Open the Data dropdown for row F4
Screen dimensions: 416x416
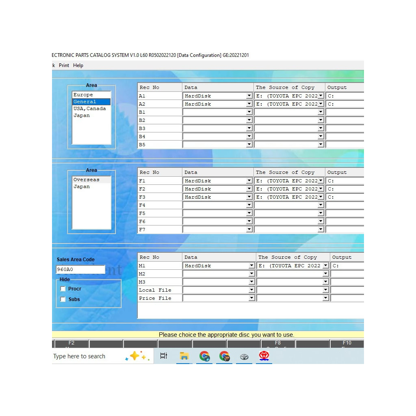pos(249,205)
